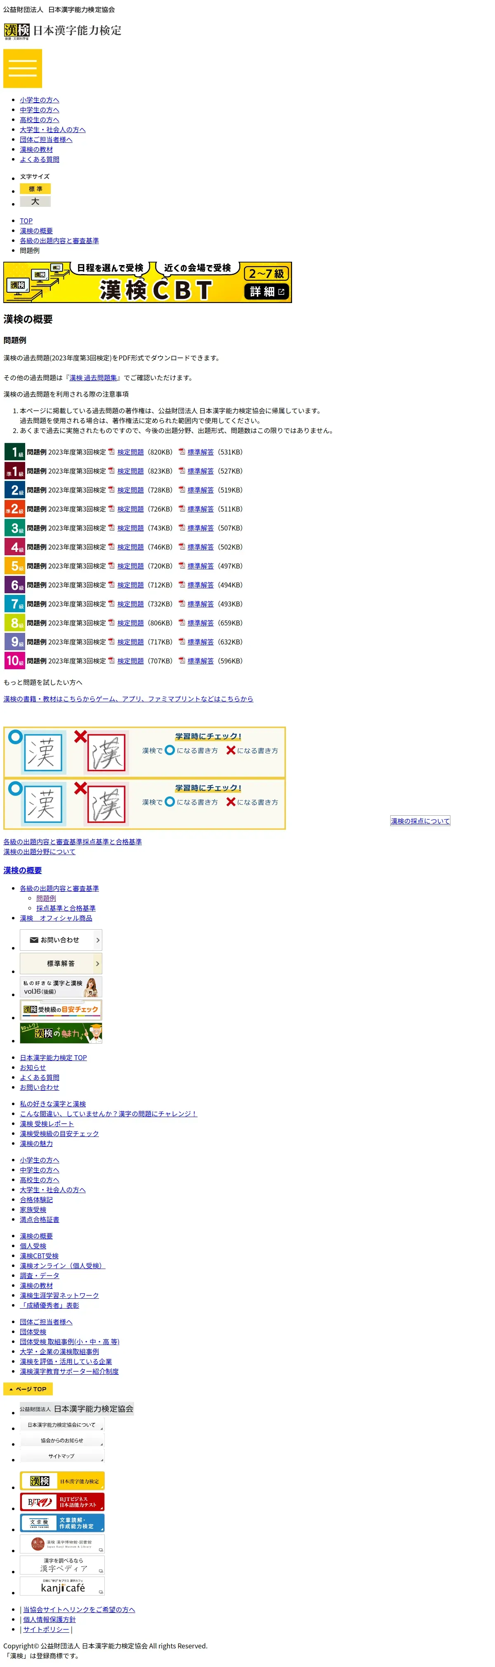Open 団体ご担当者様へ in top navigation
The height and width of the screenshot is (1667, 495).
[x=46, y=139]
